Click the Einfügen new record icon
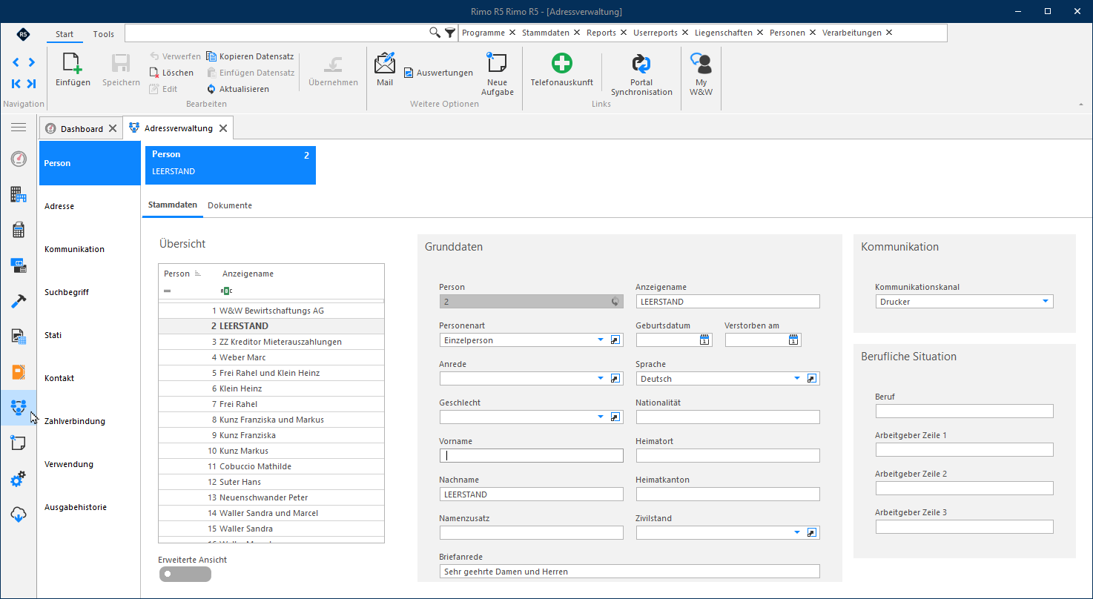The height and width of the screenshot is (599, 1093). coord(73,64)
